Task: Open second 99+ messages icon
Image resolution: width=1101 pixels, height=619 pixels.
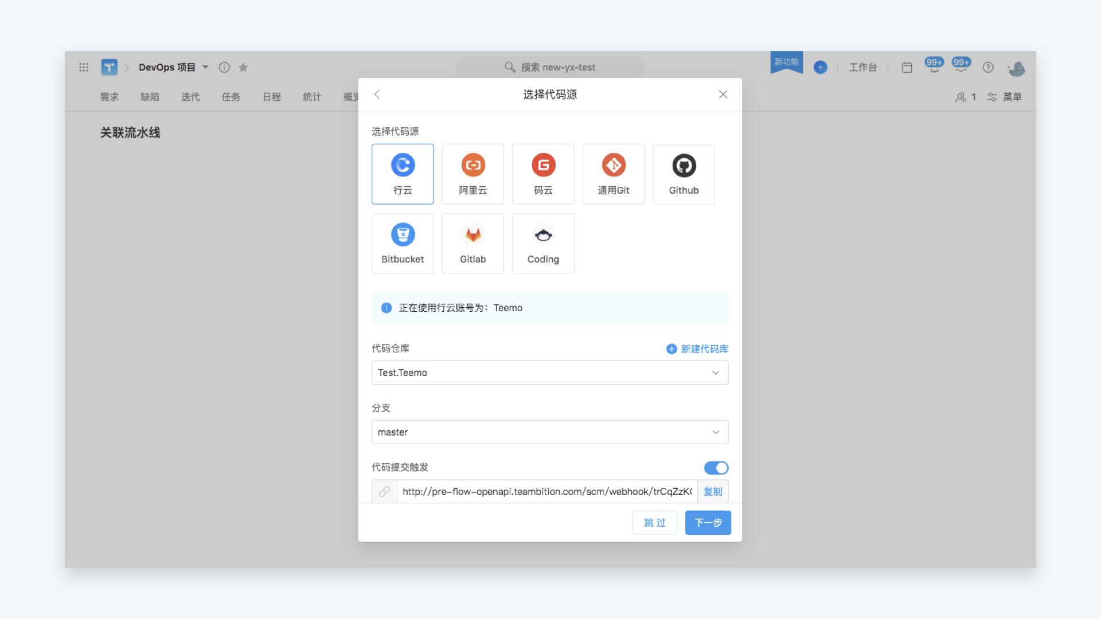Action: [961, 65]
